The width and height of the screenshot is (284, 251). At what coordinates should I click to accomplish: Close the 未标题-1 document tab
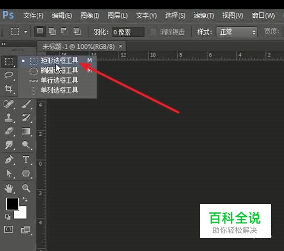pos(120,46)
